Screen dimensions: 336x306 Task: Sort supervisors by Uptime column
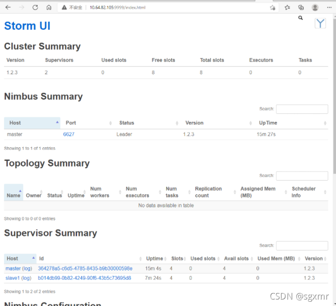click(155, 259)
